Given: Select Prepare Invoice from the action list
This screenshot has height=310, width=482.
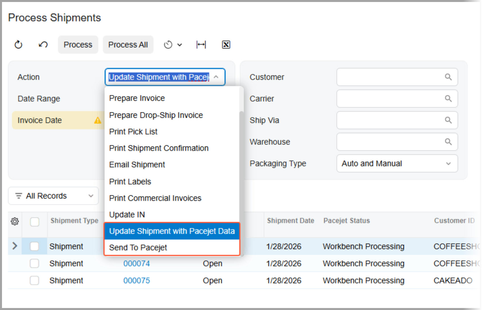Looking at the screenshot, I should pos(137,98).
